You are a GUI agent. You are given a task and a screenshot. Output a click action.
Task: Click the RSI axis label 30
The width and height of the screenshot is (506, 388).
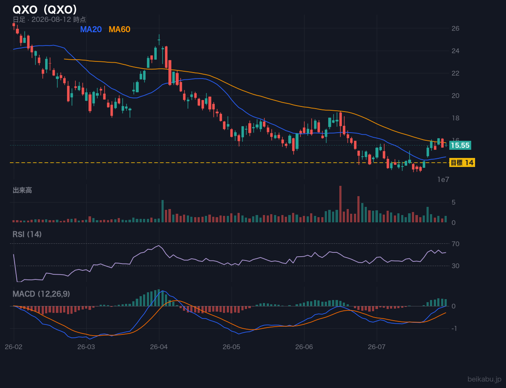tap(455, 266)
